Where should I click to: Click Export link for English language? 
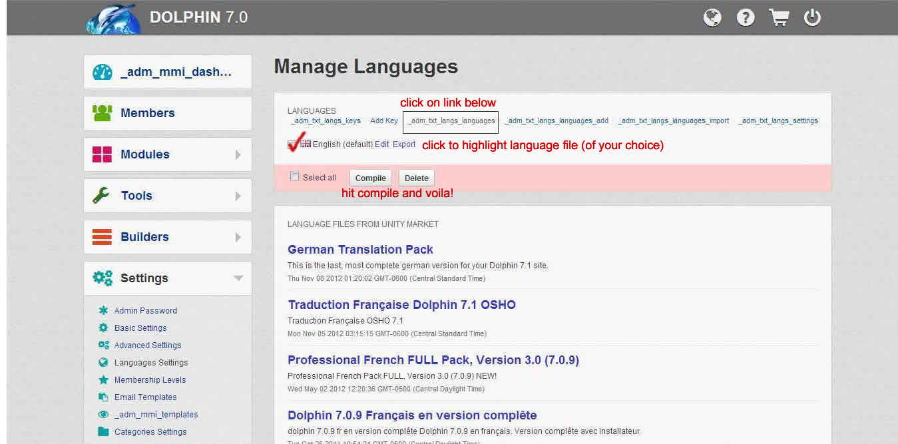click(x=404, y=144)
